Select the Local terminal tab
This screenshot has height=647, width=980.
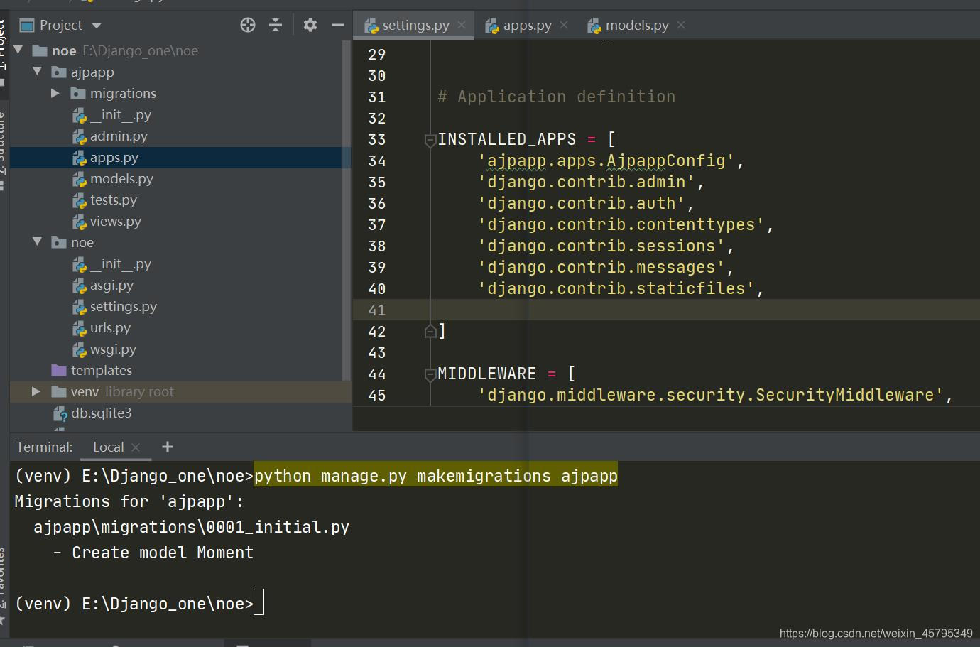point(108,447)
